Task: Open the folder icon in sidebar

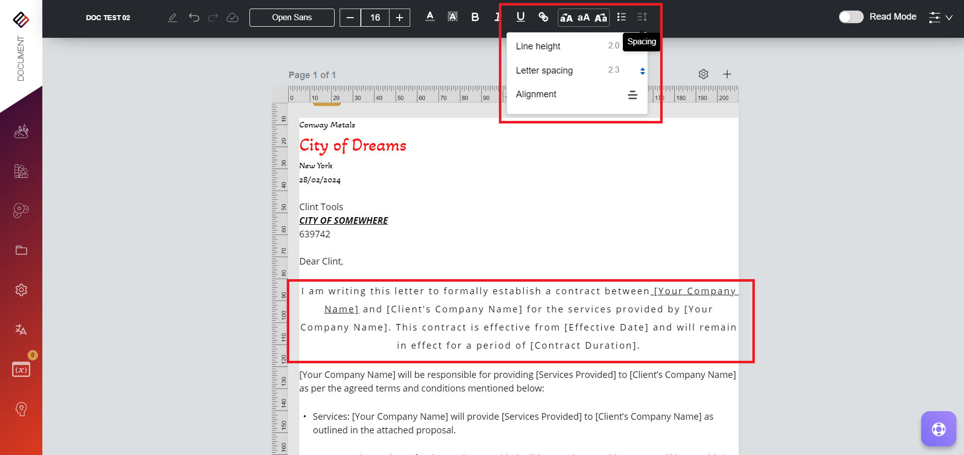Action: 21,250
